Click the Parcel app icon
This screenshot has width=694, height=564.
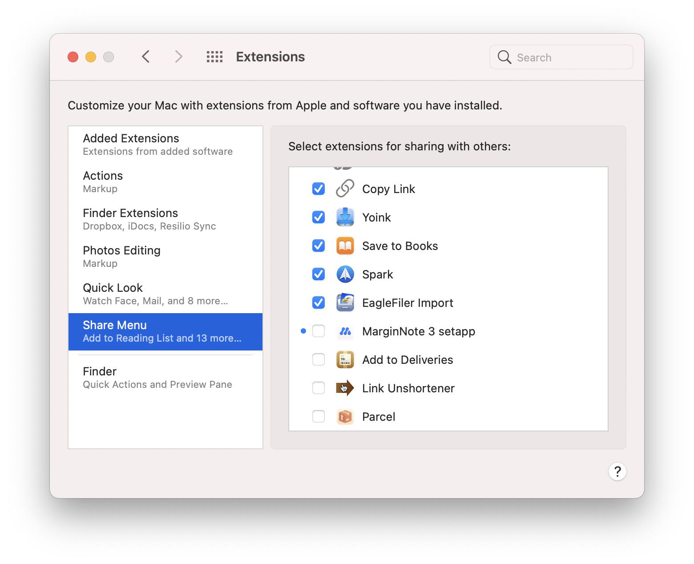point(345,416)
